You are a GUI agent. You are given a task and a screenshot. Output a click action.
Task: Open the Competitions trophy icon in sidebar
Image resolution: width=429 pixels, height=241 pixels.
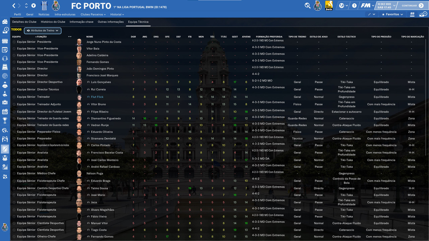(x=5, y=120)
